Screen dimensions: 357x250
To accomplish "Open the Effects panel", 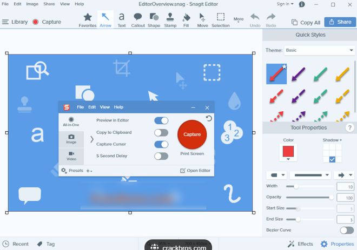I will click(x=300, y=244).
